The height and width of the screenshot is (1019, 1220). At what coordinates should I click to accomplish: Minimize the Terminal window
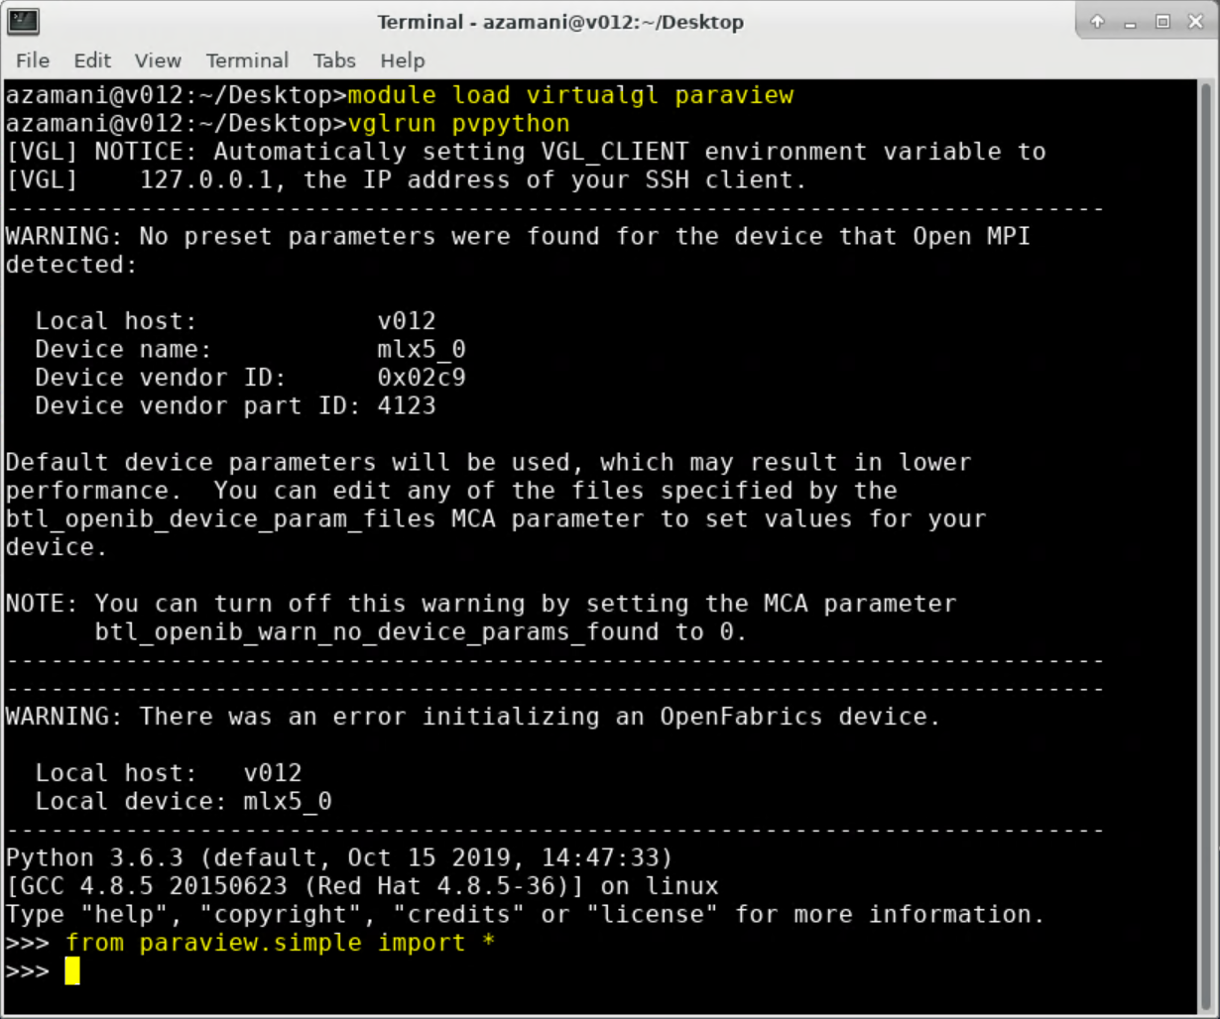(1130, 22)
